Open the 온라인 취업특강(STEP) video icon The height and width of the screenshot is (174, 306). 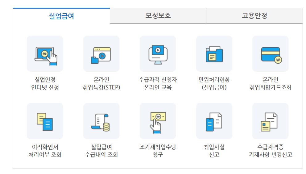[101, 54]
